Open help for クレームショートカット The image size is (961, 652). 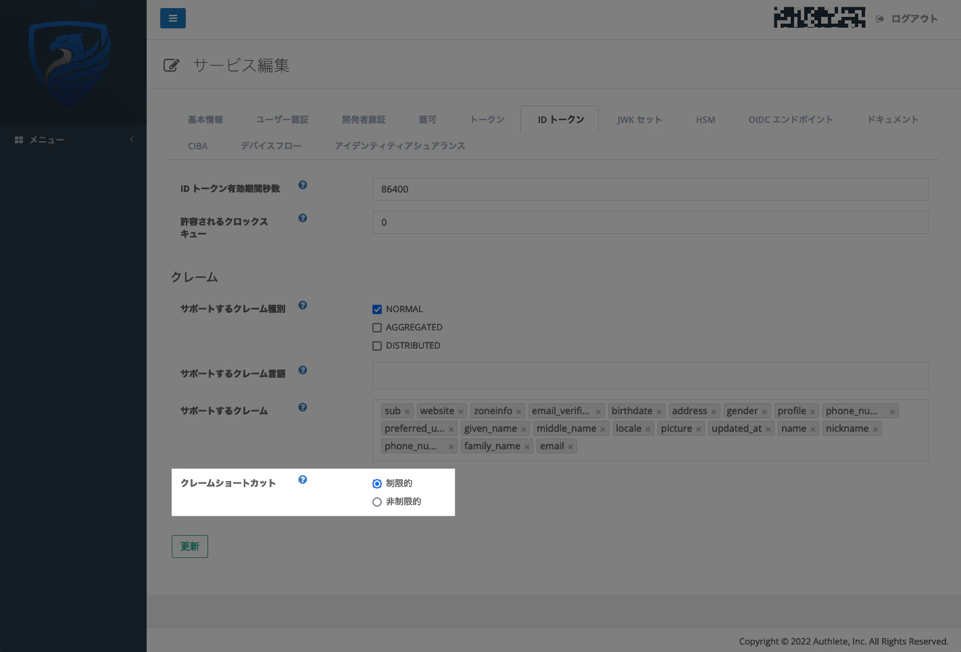pos(302,478)
